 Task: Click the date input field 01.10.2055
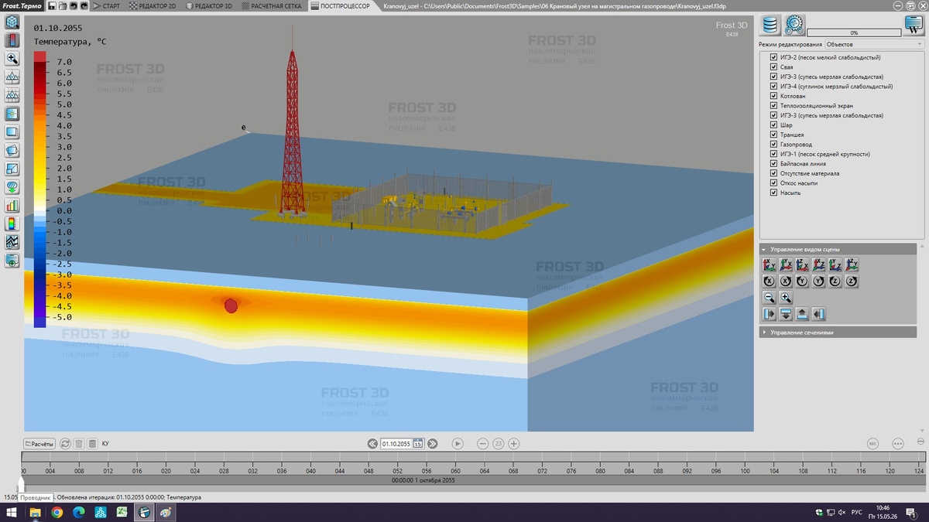[x=396, y=444]
